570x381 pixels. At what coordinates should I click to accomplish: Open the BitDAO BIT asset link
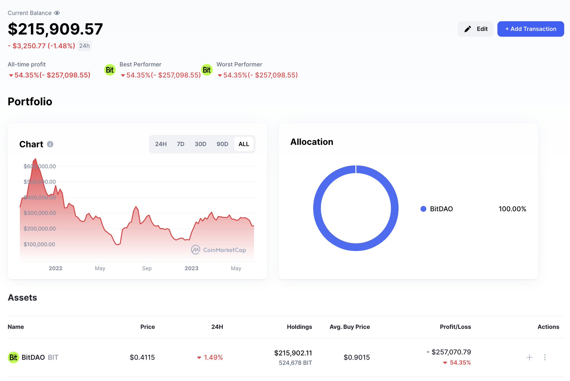click(x=40, y=357)
